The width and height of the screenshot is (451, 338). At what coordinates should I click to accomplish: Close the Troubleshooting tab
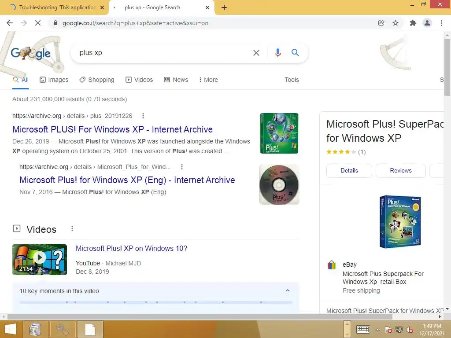[x=102, y=7]
